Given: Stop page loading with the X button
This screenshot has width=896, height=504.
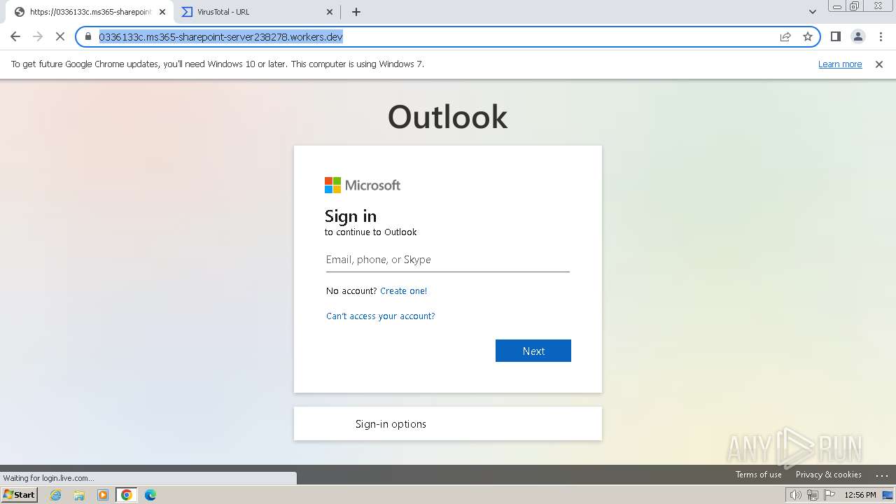Looking at the screenshot, I should point(60,36).
